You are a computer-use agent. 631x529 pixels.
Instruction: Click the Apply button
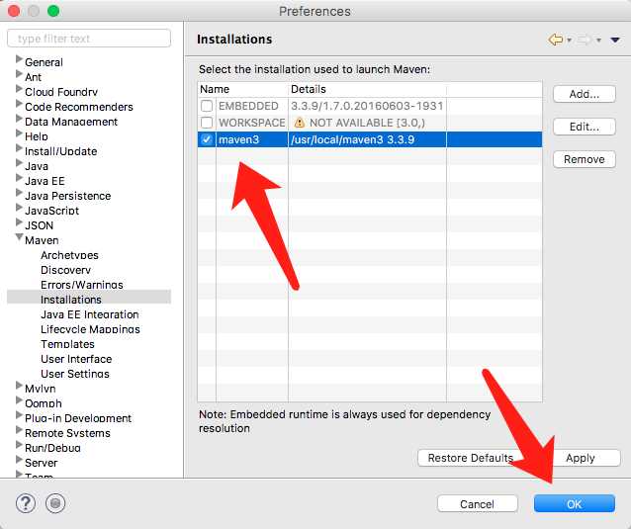(580, 458)
